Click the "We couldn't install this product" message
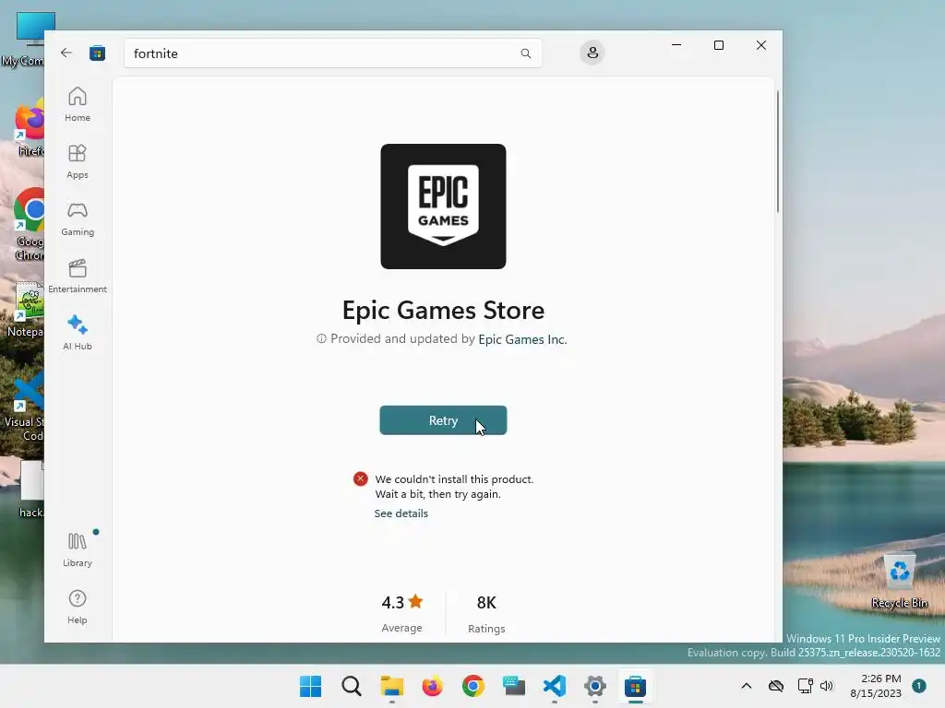The width and height of the screenshot is (945, 708). [454, 487]
